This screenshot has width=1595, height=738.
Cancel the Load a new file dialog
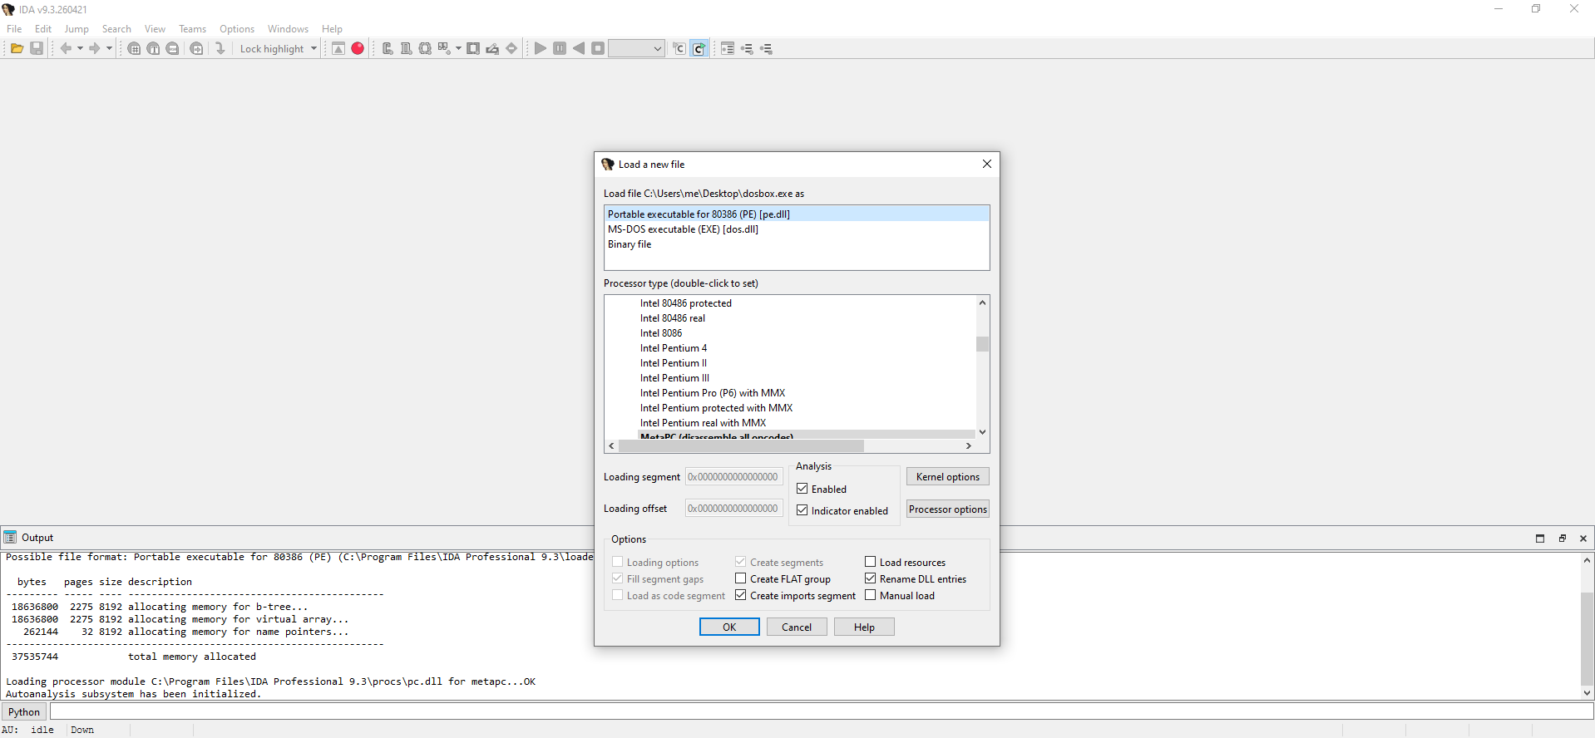tap(797, 627)
